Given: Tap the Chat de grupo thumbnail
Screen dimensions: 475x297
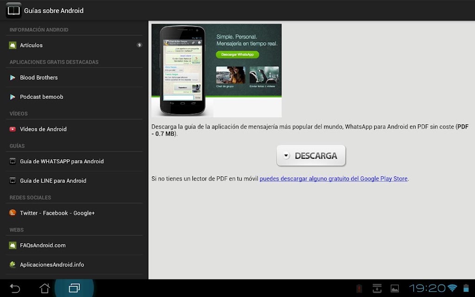Looking at the screenshot, I should (x=231, y=75).
